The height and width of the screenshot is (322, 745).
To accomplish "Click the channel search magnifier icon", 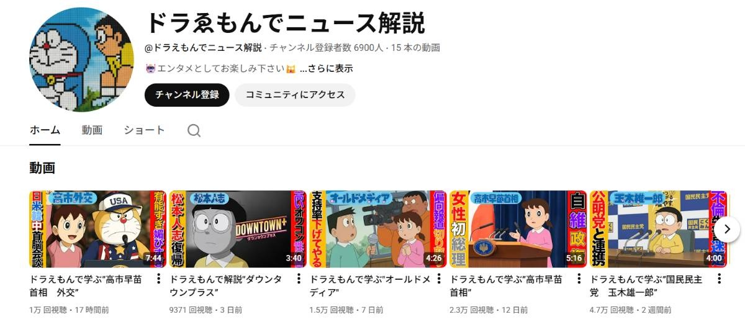I will [194, 130].
